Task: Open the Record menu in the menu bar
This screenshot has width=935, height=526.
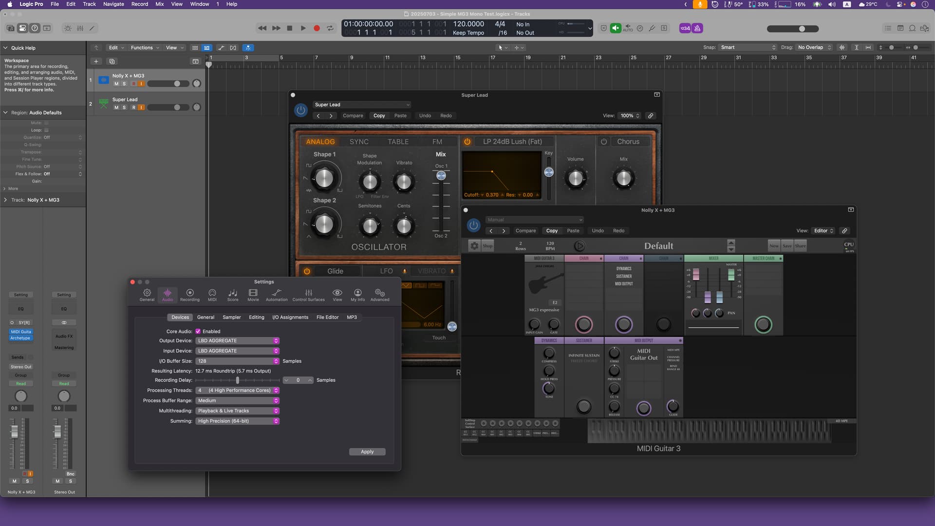Action: [x=140, y=4]
